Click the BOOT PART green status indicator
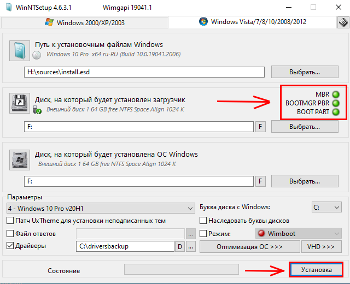 pyautogui.click(x=336, y=112)
